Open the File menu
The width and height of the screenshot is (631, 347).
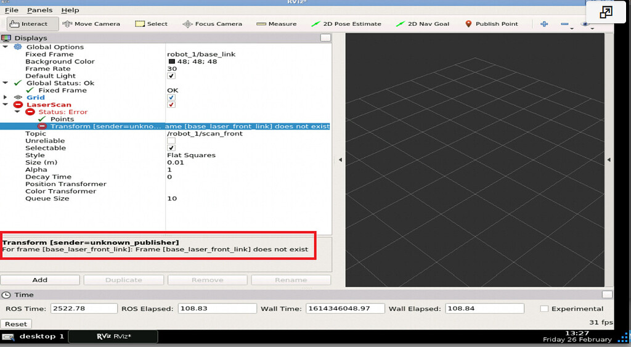(x=11, y=10)
